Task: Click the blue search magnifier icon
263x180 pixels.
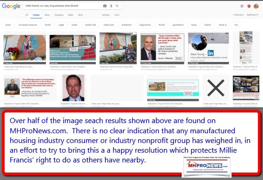Action: pyautogui.click(x=117, y=6)
